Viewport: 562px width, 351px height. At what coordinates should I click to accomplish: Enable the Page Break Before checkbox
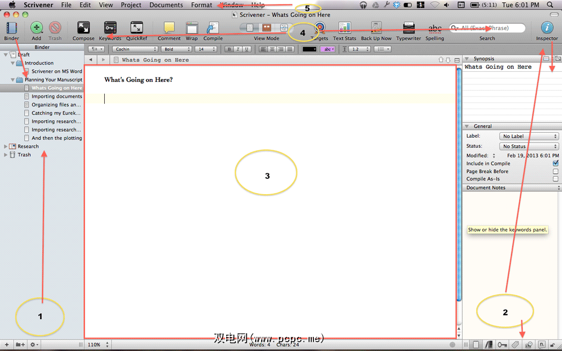coord(555,171)
